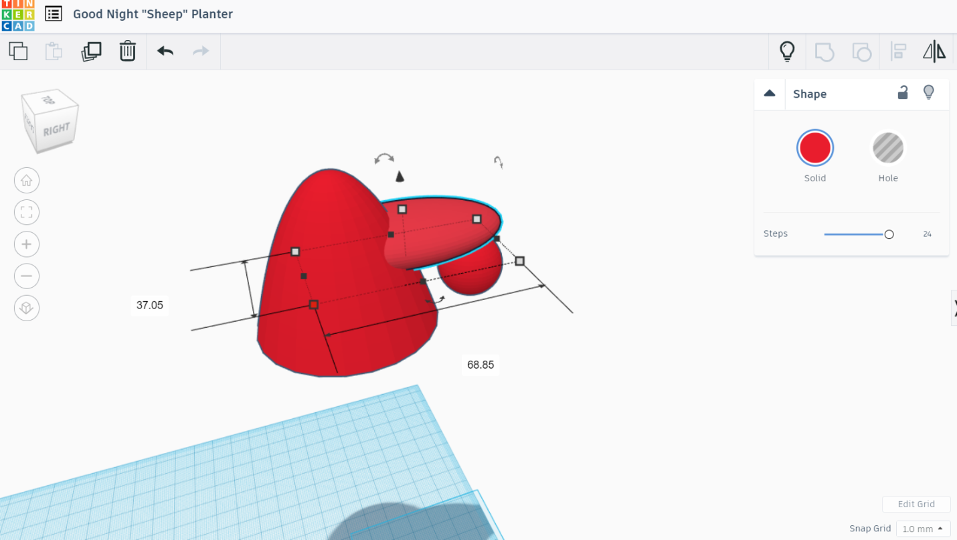
Task: Click the "Shape" panel title
Action: click(x=810, y=94)
